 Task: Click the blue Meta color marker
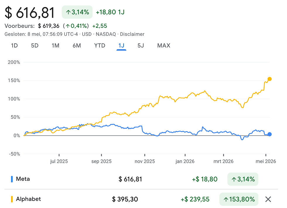[12, 179]
